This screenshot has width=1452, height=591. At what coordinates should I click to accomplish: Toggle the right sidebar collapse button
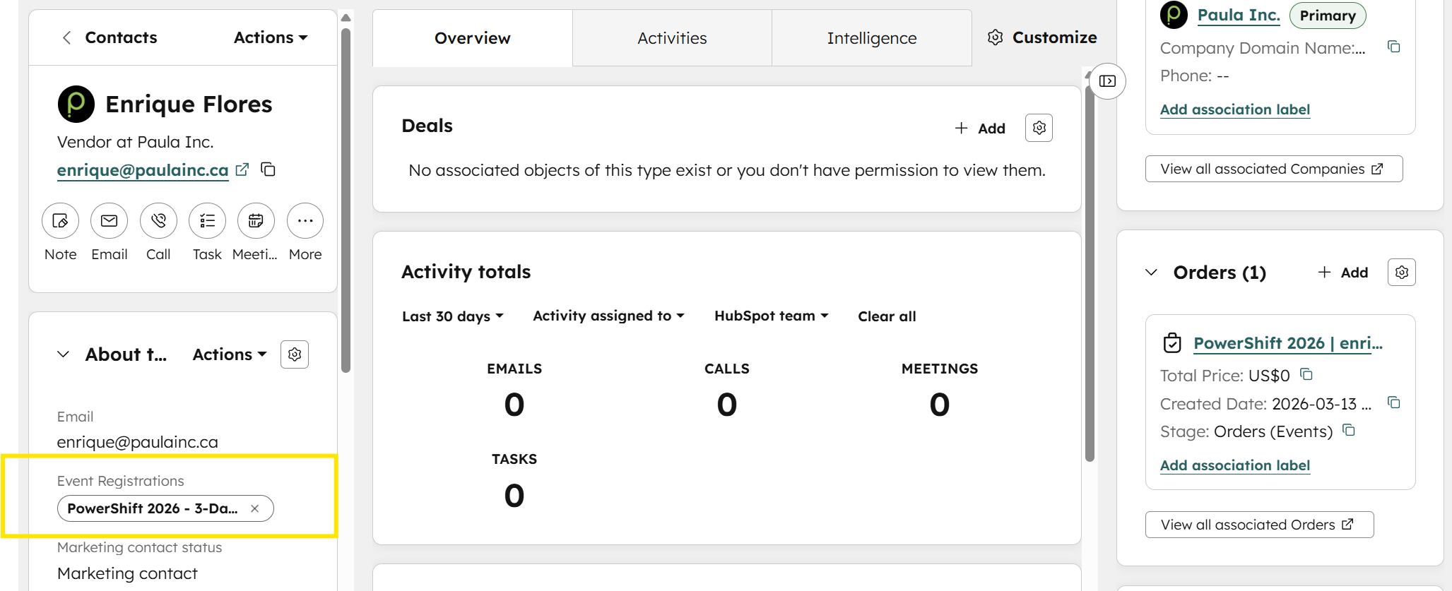[x=1107, y=81]
